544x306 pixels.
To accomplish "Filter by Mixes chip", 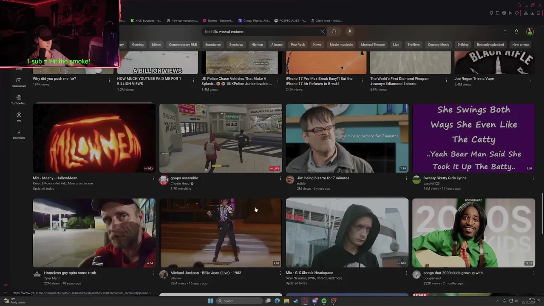I will pyautogui.click(x=156, y=45).
